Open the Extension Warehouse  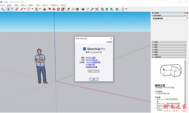click(107, 9)
